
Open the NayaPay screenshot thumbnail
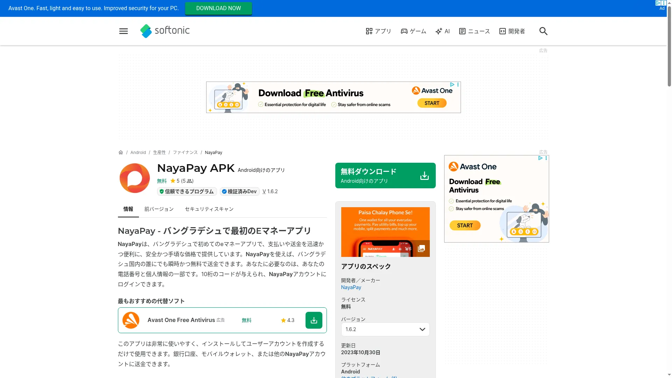click(385, 232)
